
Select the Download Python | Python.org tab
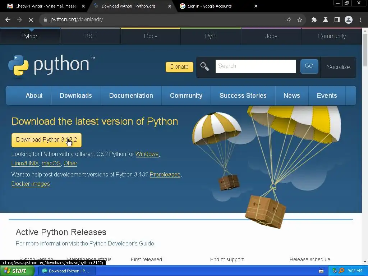point(128,6)
